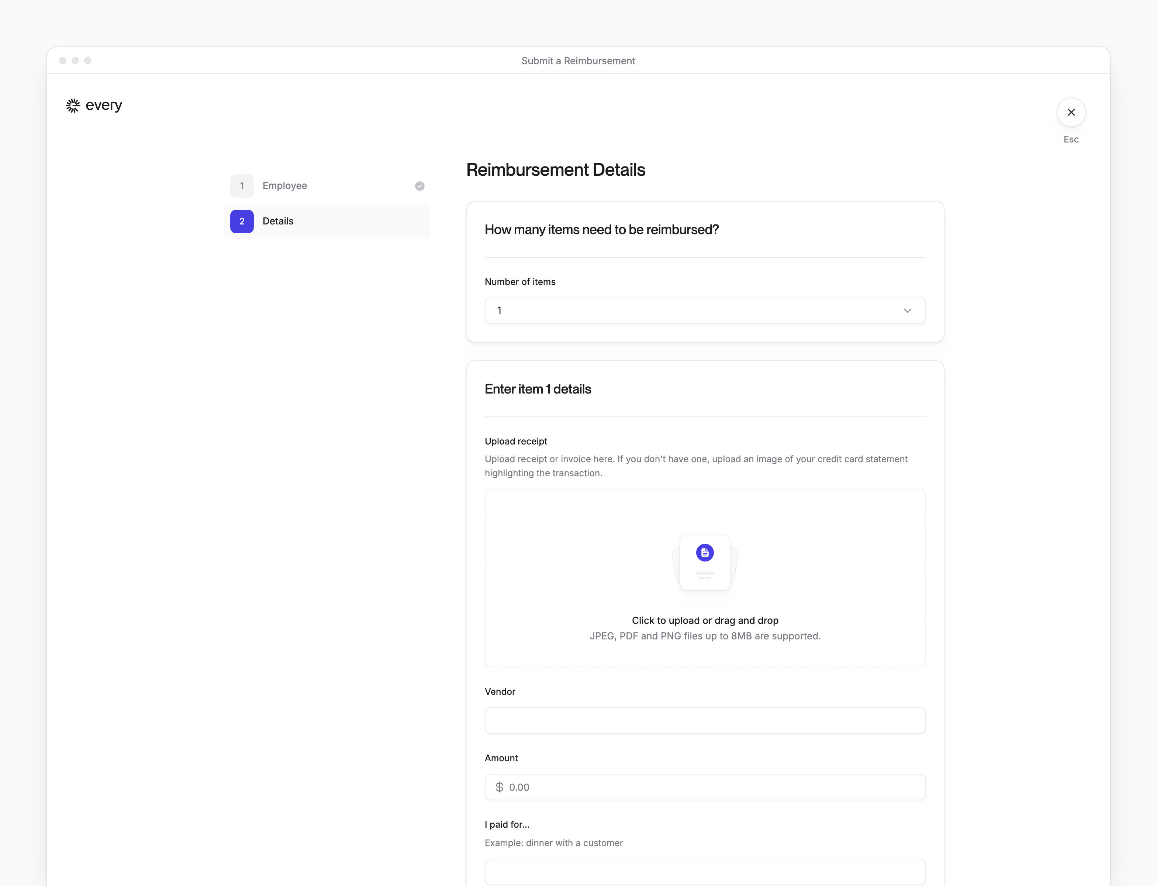Click the 'Example: dinner with a customer' hint
Viewport: 1157px width, 886px height.
click(553, 843)
